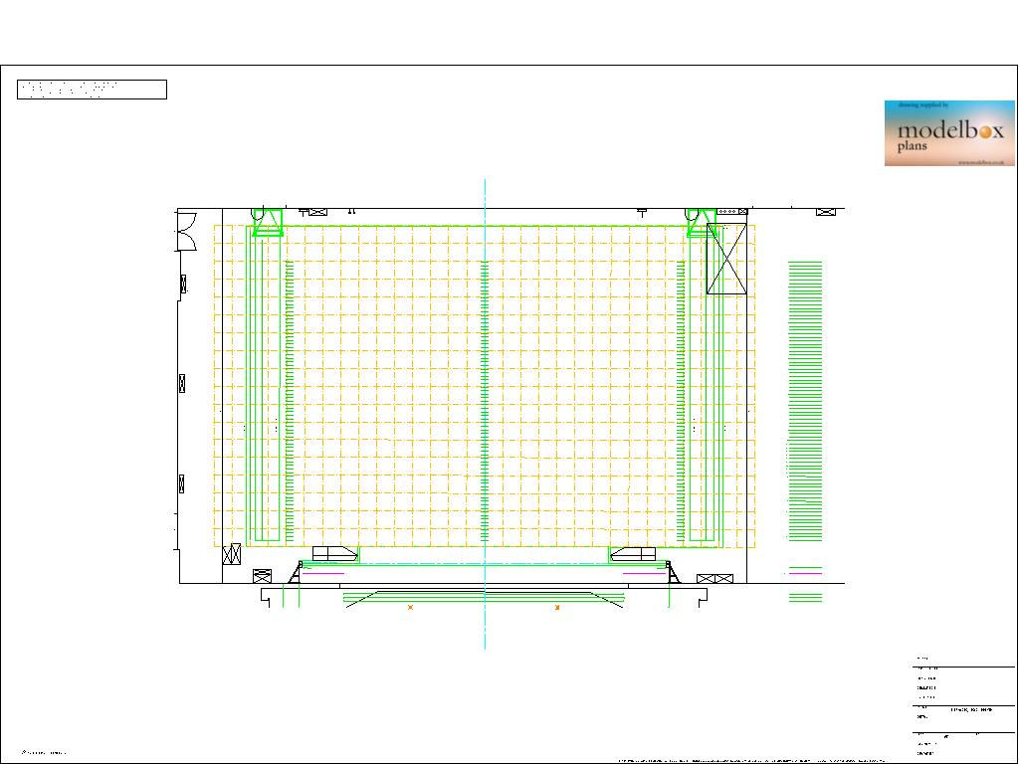
Task: Click the modelbox plans logo image
Action: (949, 133)
